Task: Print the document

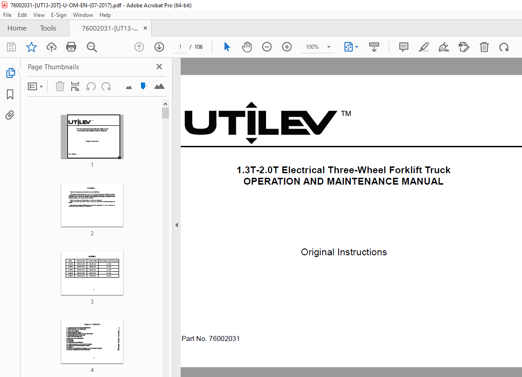Action: pyautogui.click(x=71, y=47)
